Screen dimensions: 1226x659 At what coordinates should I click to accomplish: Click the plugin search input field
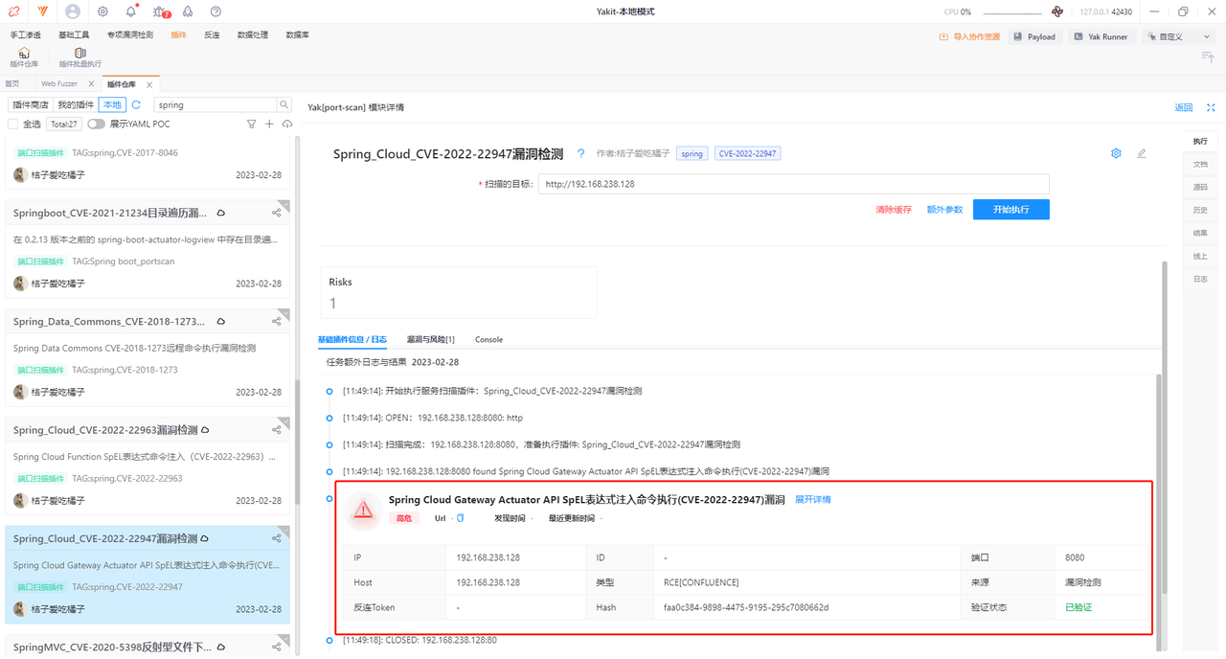pos(216,104)
